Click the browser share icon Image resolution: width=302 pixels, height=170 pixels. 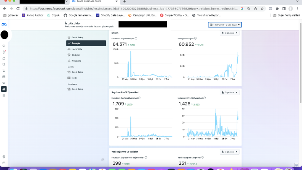click(256, 8)
